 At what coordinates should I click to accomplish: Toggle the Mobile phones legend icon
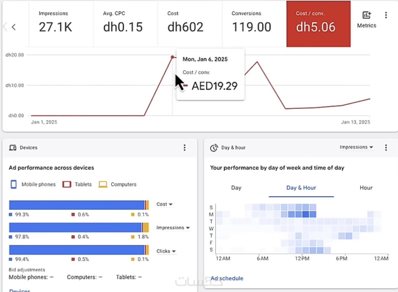(13, 184)
